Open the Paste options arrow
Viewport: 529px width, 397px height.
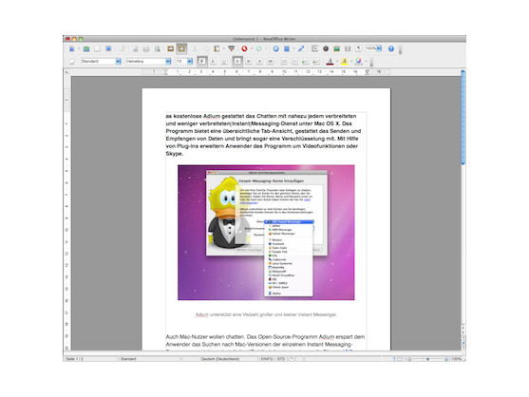tap(223, 48)
